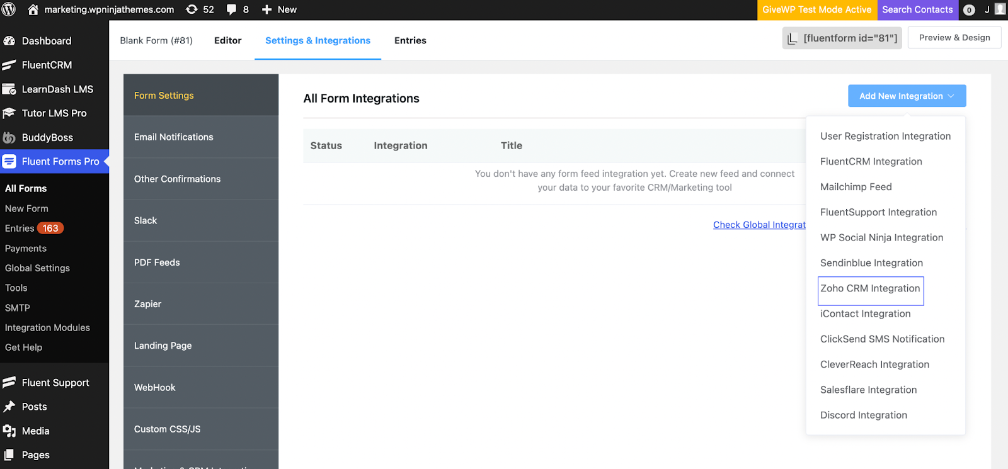Image resolution: width=1008 pixels, height=469 pixels.
Task: Open Integration Modules submenu item
Action: tap(47, 327)
